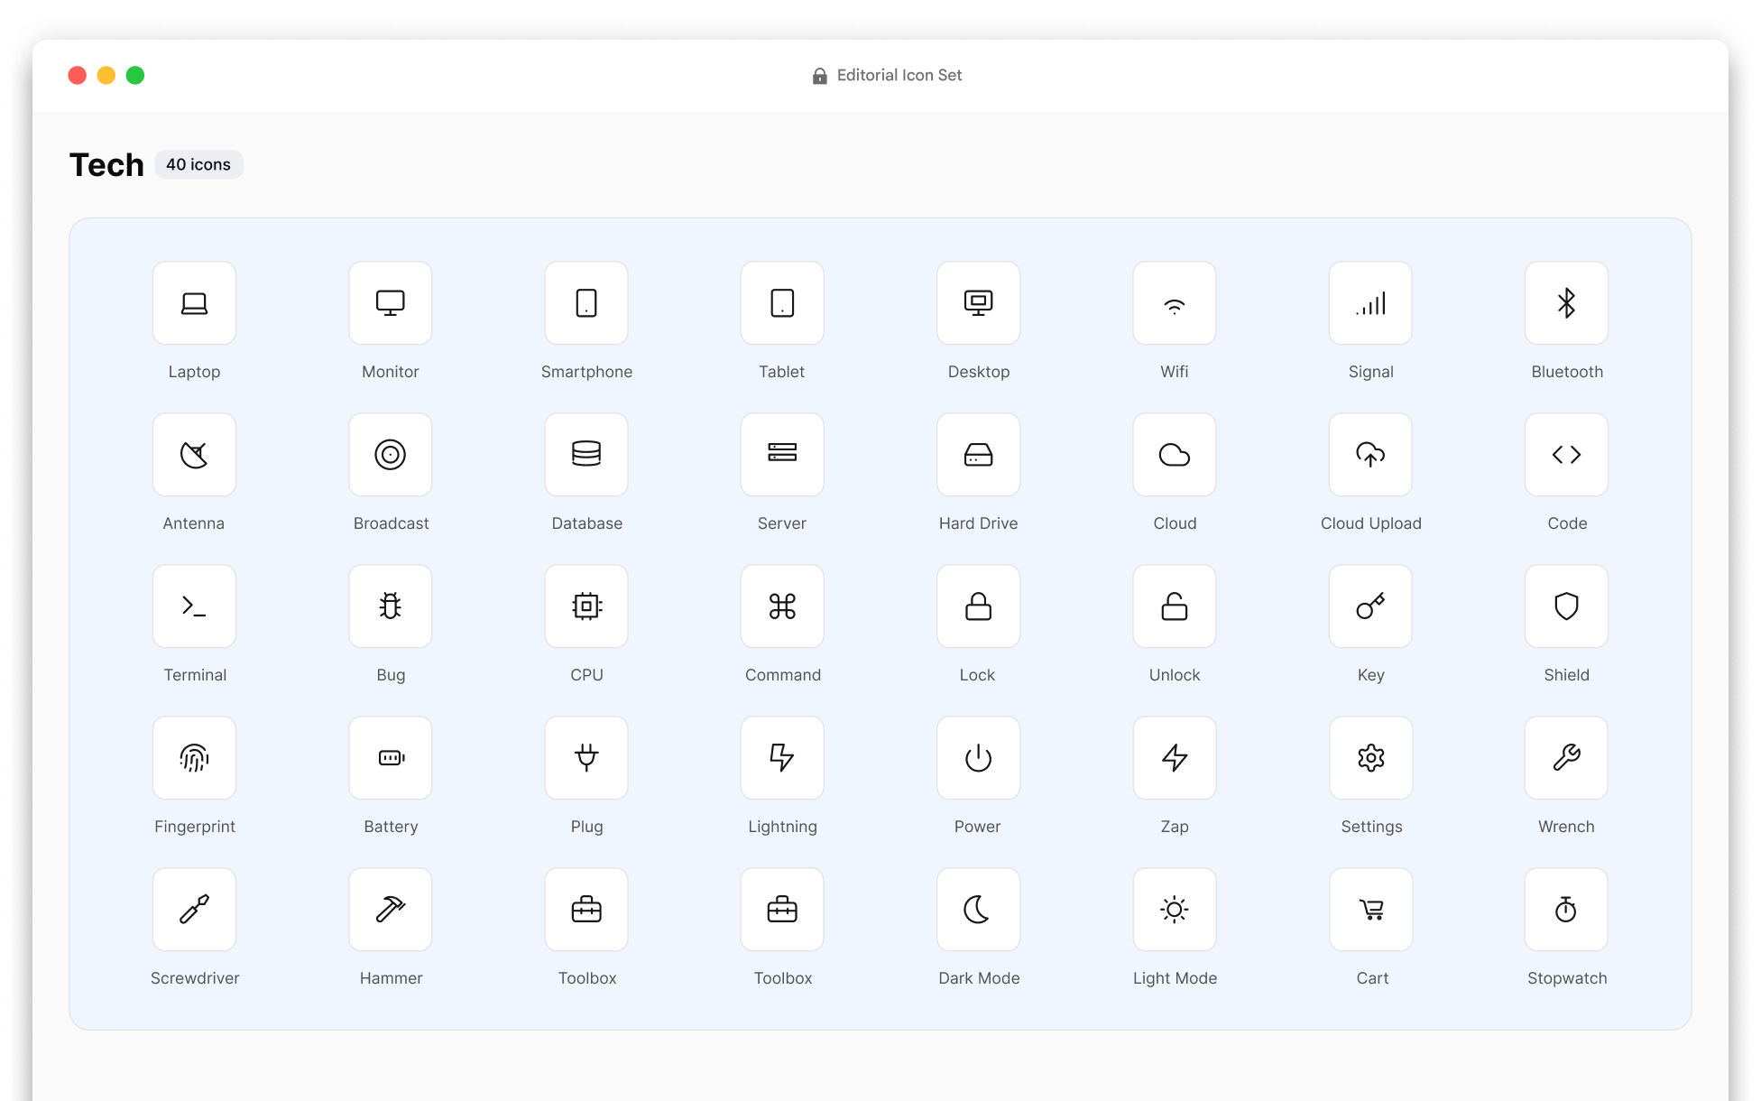Screen dimensions: 1761x1101
Task: Choose the Smartphone icon
Action: tap(586, 303)
